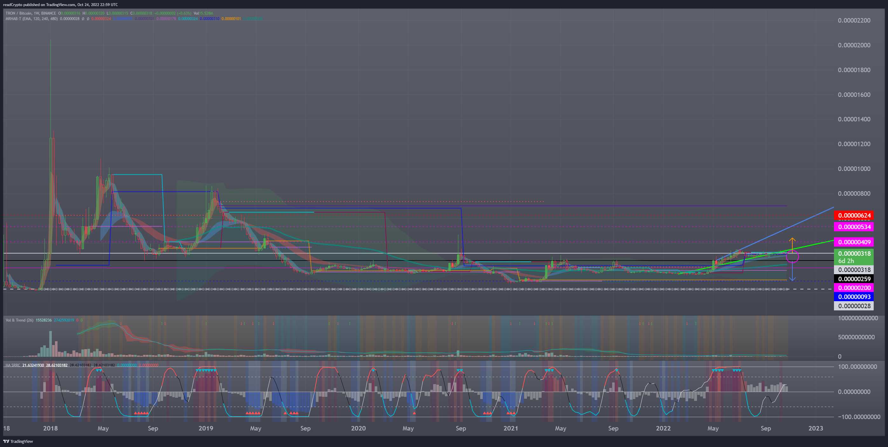The image size is (888, 447).
Task: Click the orange 0.00000101 MRHAB-T legend value
Action: pos(231,19)
